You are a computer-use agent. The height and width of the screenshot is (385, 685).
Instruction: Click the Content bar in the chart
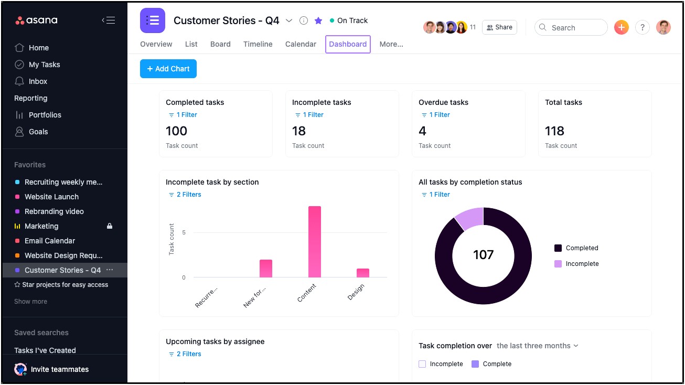click(x=315, y=242)
